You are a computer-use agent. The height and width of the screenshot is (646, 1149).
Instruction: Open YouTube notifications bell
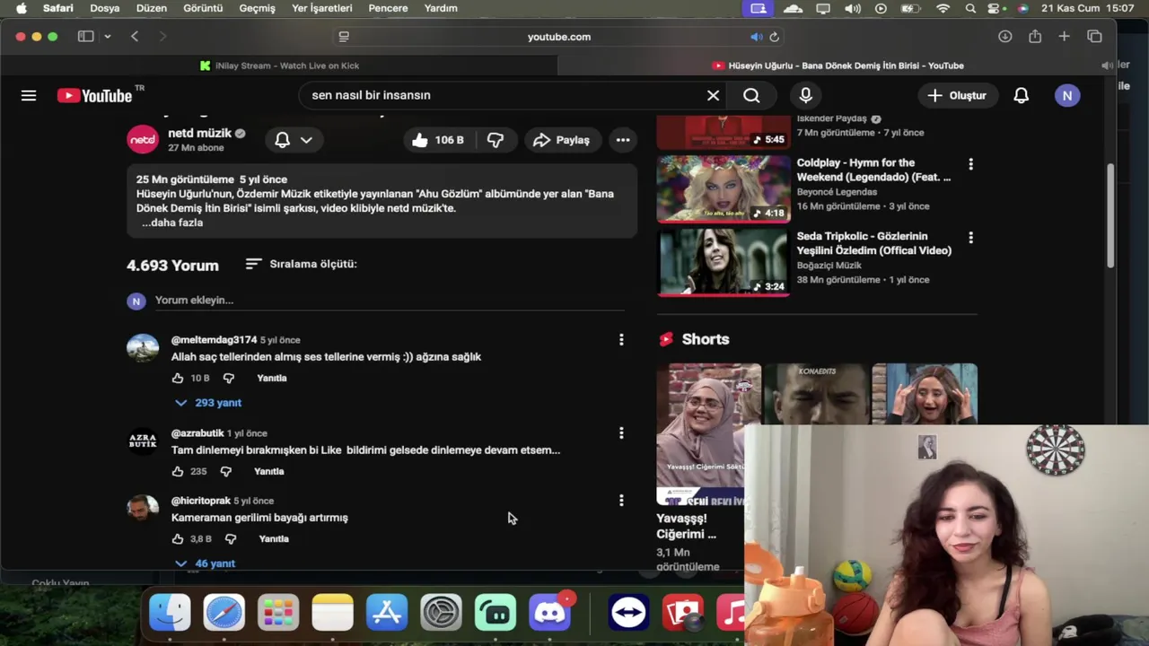coord(1021,95)
